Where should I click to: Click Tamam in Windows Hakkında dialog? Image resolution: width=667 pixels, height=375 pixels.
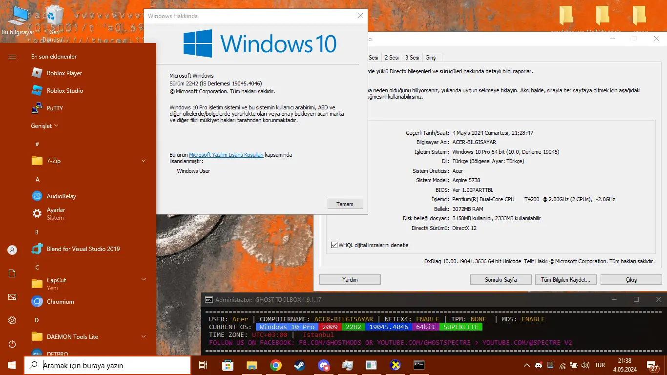[x=345, y=204]
